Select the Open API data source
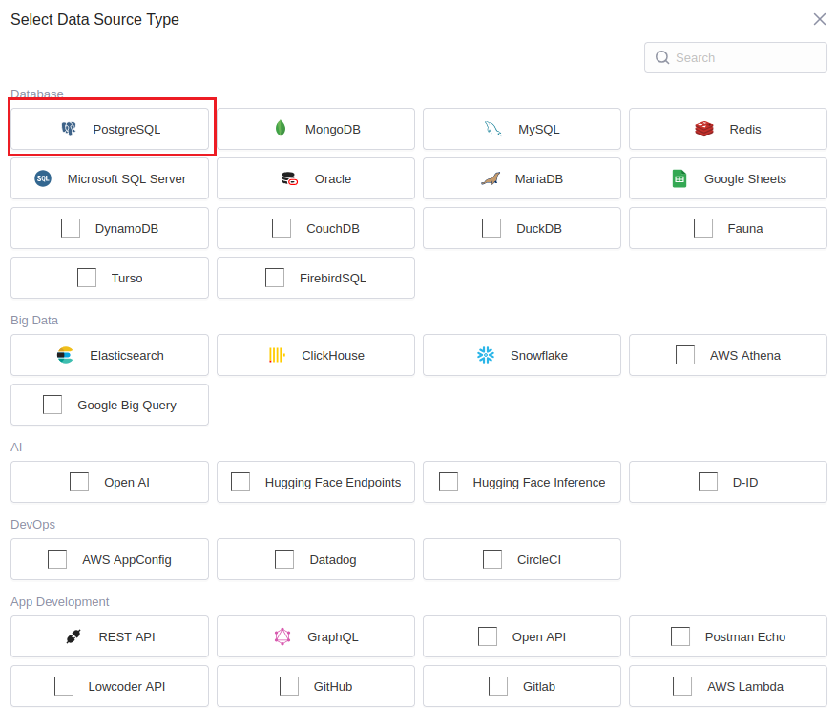Viewport: 836px width, 708px height. pos(522,636)
